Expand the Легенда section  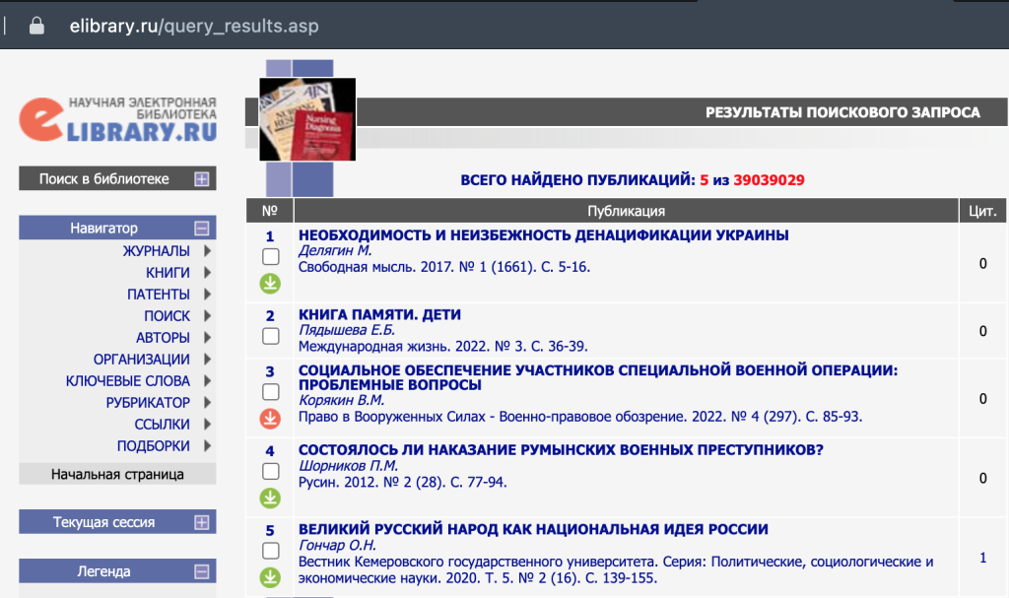(204, 570)
